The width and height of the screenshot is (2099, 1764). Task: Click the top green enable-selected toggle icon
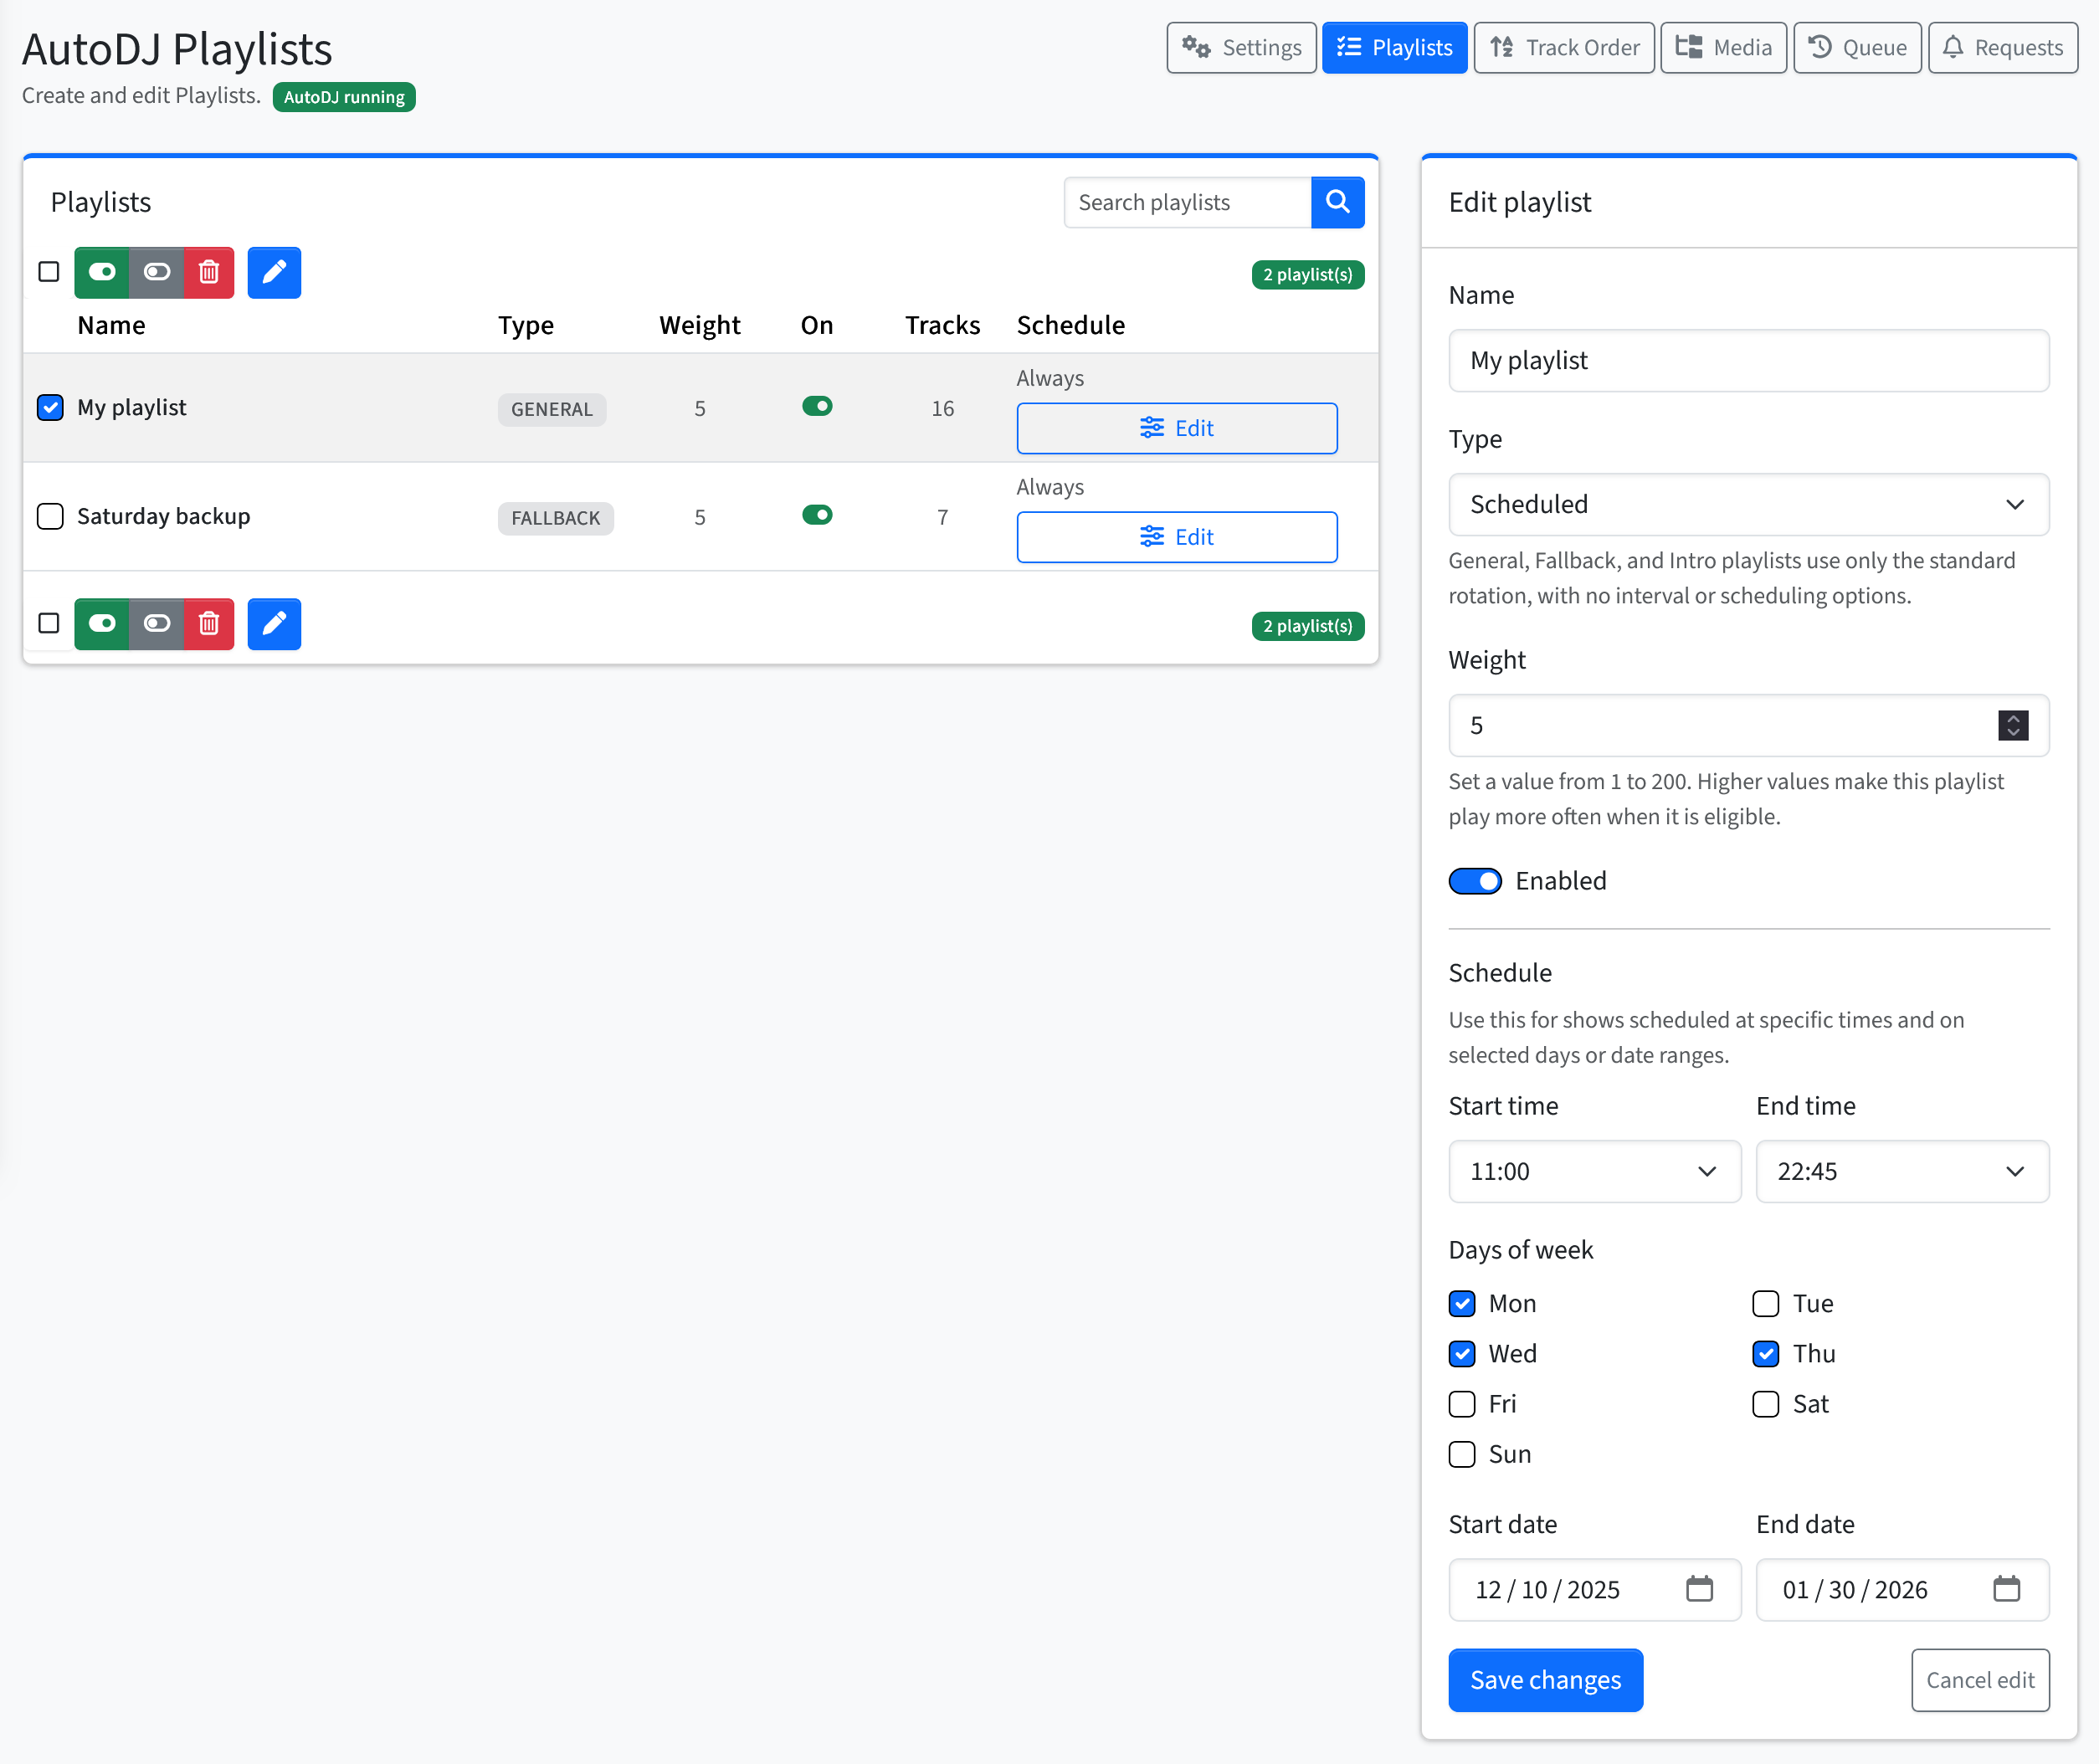point(102,272)
